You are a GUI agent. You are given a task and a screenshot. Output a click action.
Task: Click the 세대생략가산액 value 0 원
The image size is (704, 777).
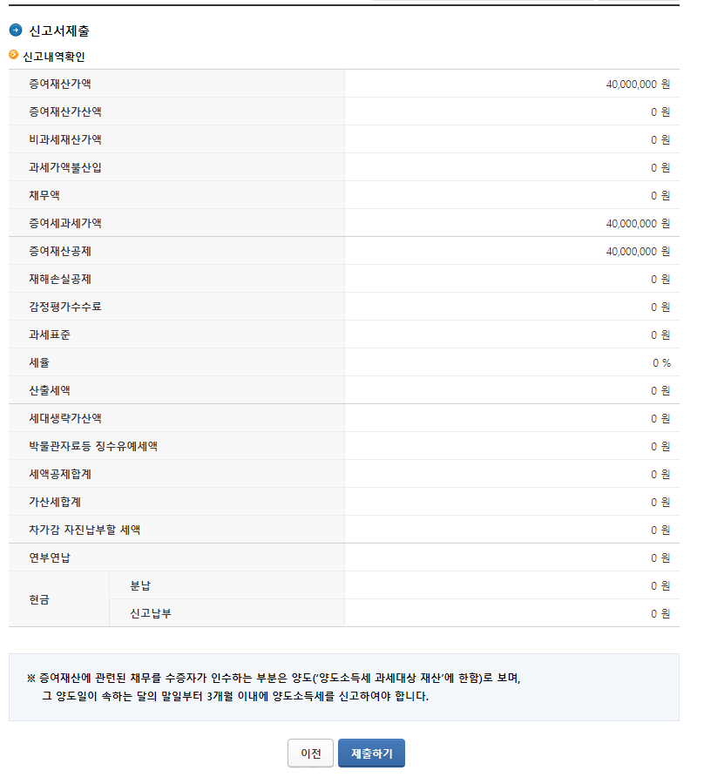pos(660,418)
